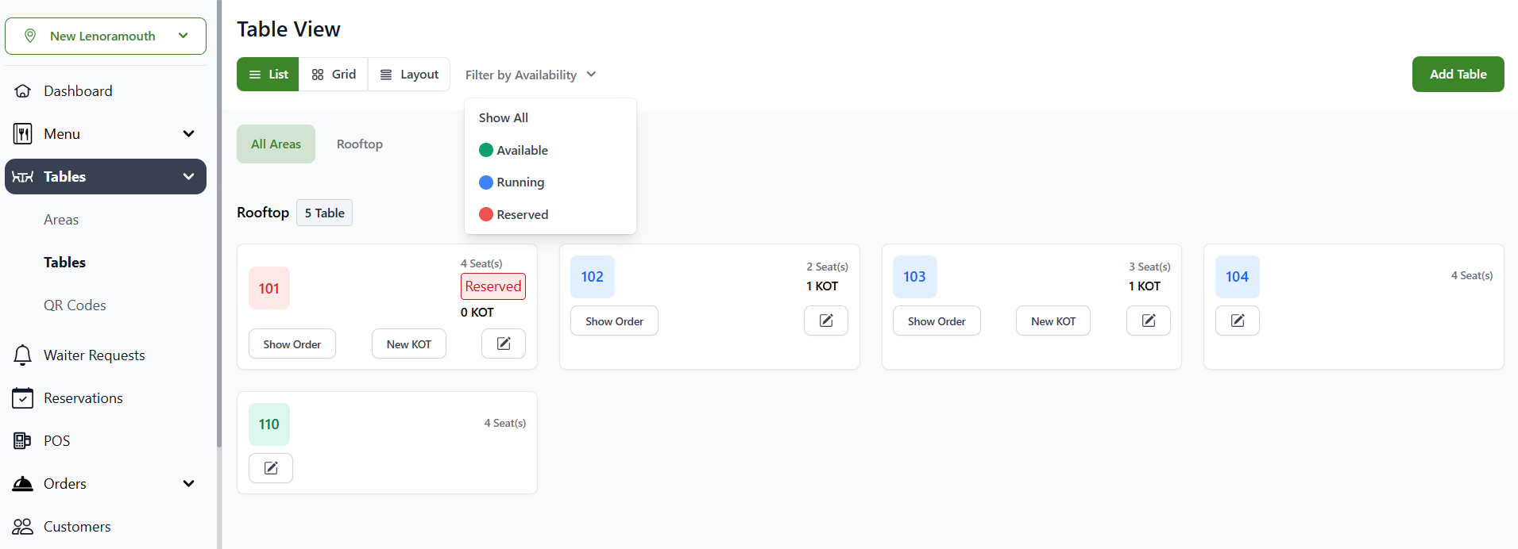
Task: Switch to Layout view
Action: tap(409, 75)
